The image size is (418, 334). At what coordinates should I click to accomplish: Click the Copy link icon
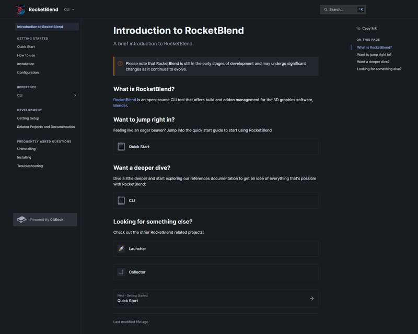click(x=358, y=28)
